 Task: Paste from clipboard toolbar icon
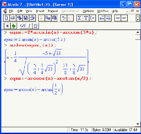point(54,18)
